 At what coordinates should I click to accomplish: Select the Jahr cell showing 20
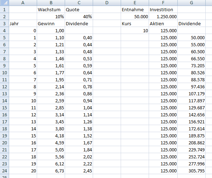point(23,171)
